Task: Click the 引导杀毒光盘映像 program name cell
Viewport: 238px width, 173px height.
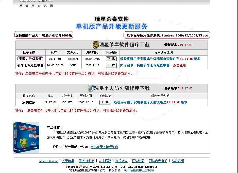Action: [x=30, y=65]
